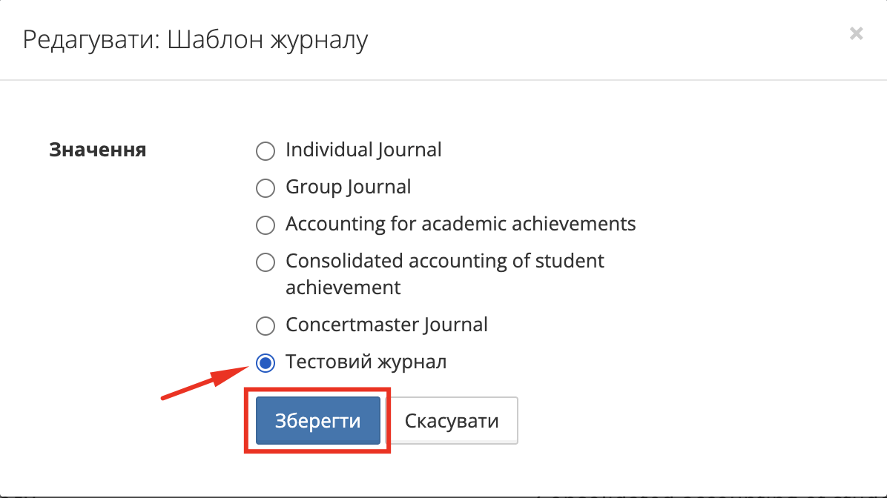Click the selected Тестовий журнал radio button
Screen dimensions: 887x498
[x=265, y=363]
